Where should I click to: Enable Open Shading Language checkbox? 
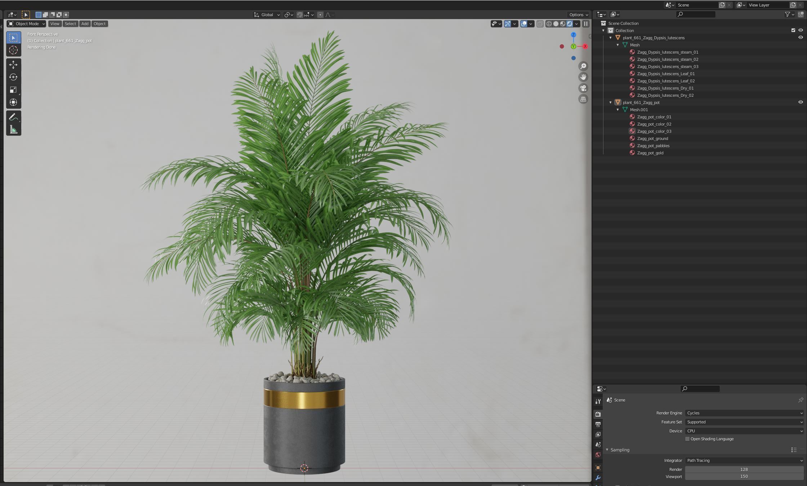687,439
